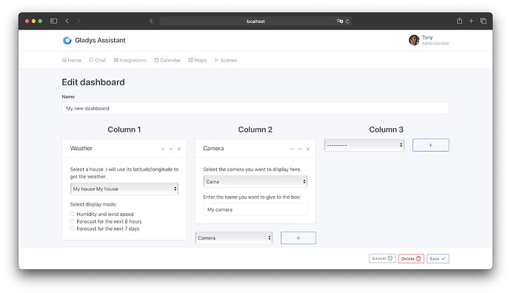Open the Scenes tab
This screenshot has height=293, width=511.
tap(226, 60)
